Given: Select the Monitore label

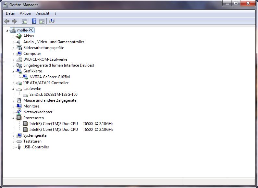Looking at the screenshot, I should 31,106.
